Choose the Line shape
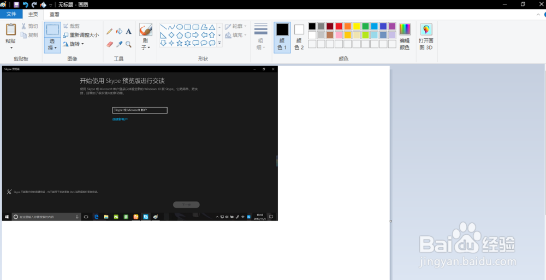 click(163, 27)
